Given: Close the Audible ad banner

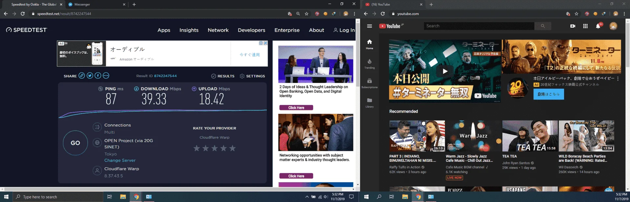Looking at the screenshot, I should click(x=265, y=43).
